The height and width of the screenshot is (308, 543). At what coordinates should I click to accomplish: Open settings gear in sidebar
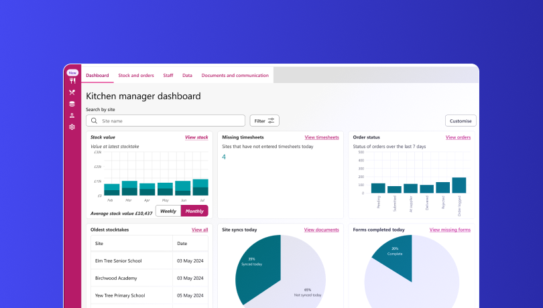[72, 127]
